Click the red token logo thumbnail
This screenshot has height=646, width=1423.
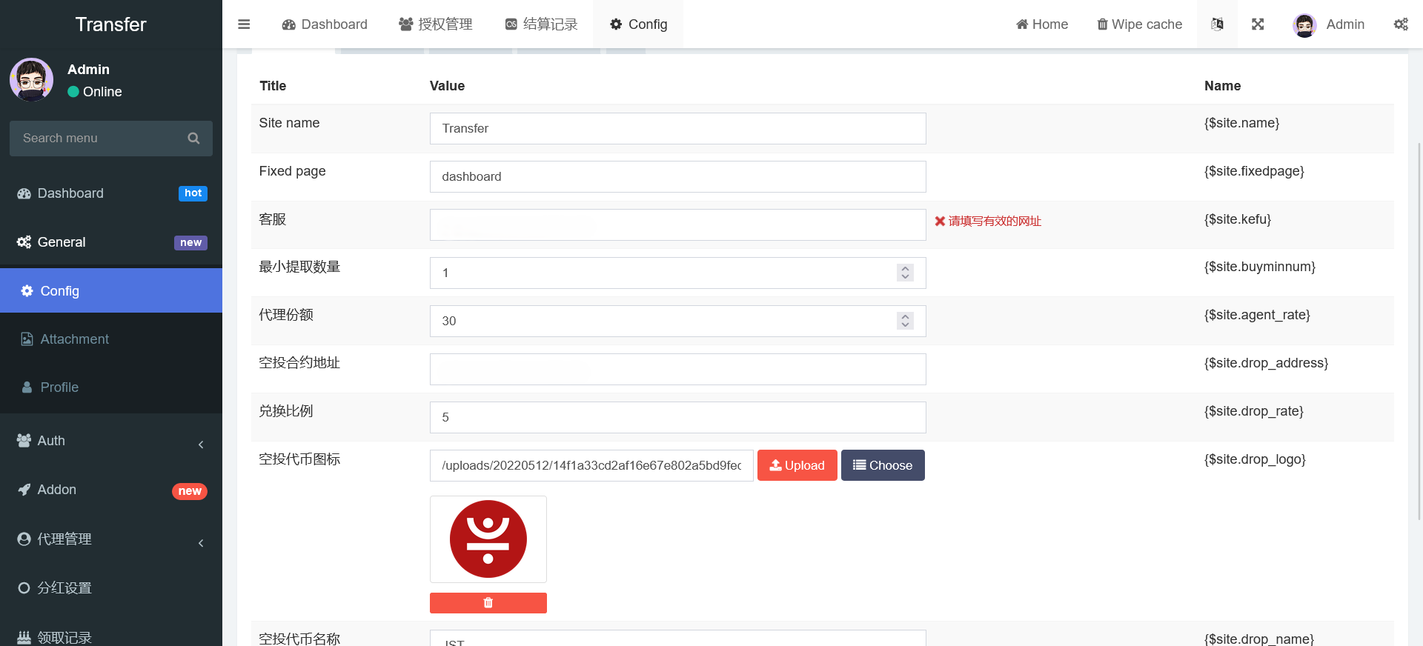click(x=488, y=539)
